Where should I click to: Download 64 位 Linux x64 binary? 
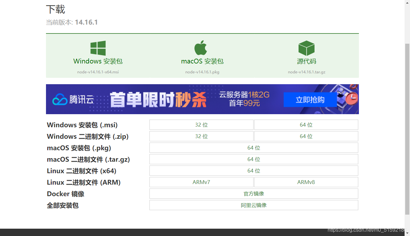click(254, 171)
